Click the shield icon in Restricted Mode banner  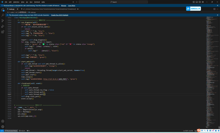pos(2,6)
